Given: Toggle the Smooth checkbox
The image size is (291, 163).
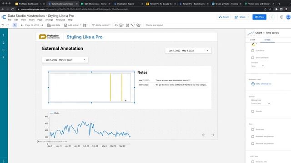Looking at the screenshot, I should pyautogui.click(x=253, y=111).
